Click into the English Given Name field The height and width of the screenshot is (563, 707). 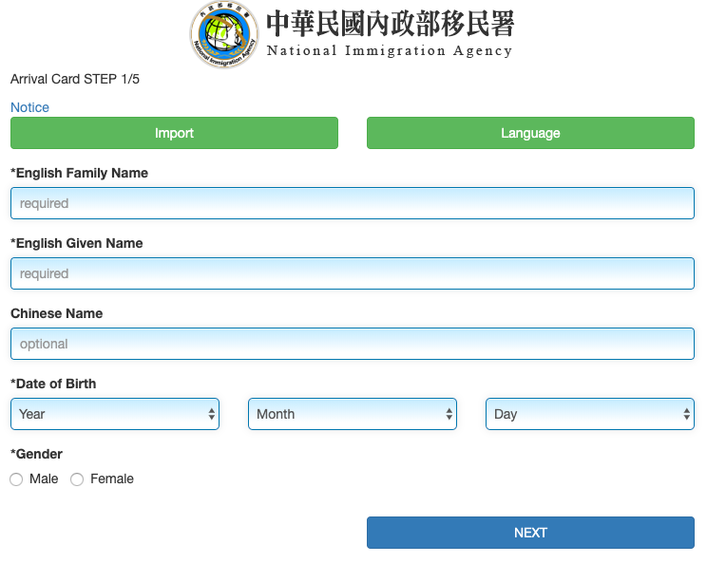pos(353,273)
